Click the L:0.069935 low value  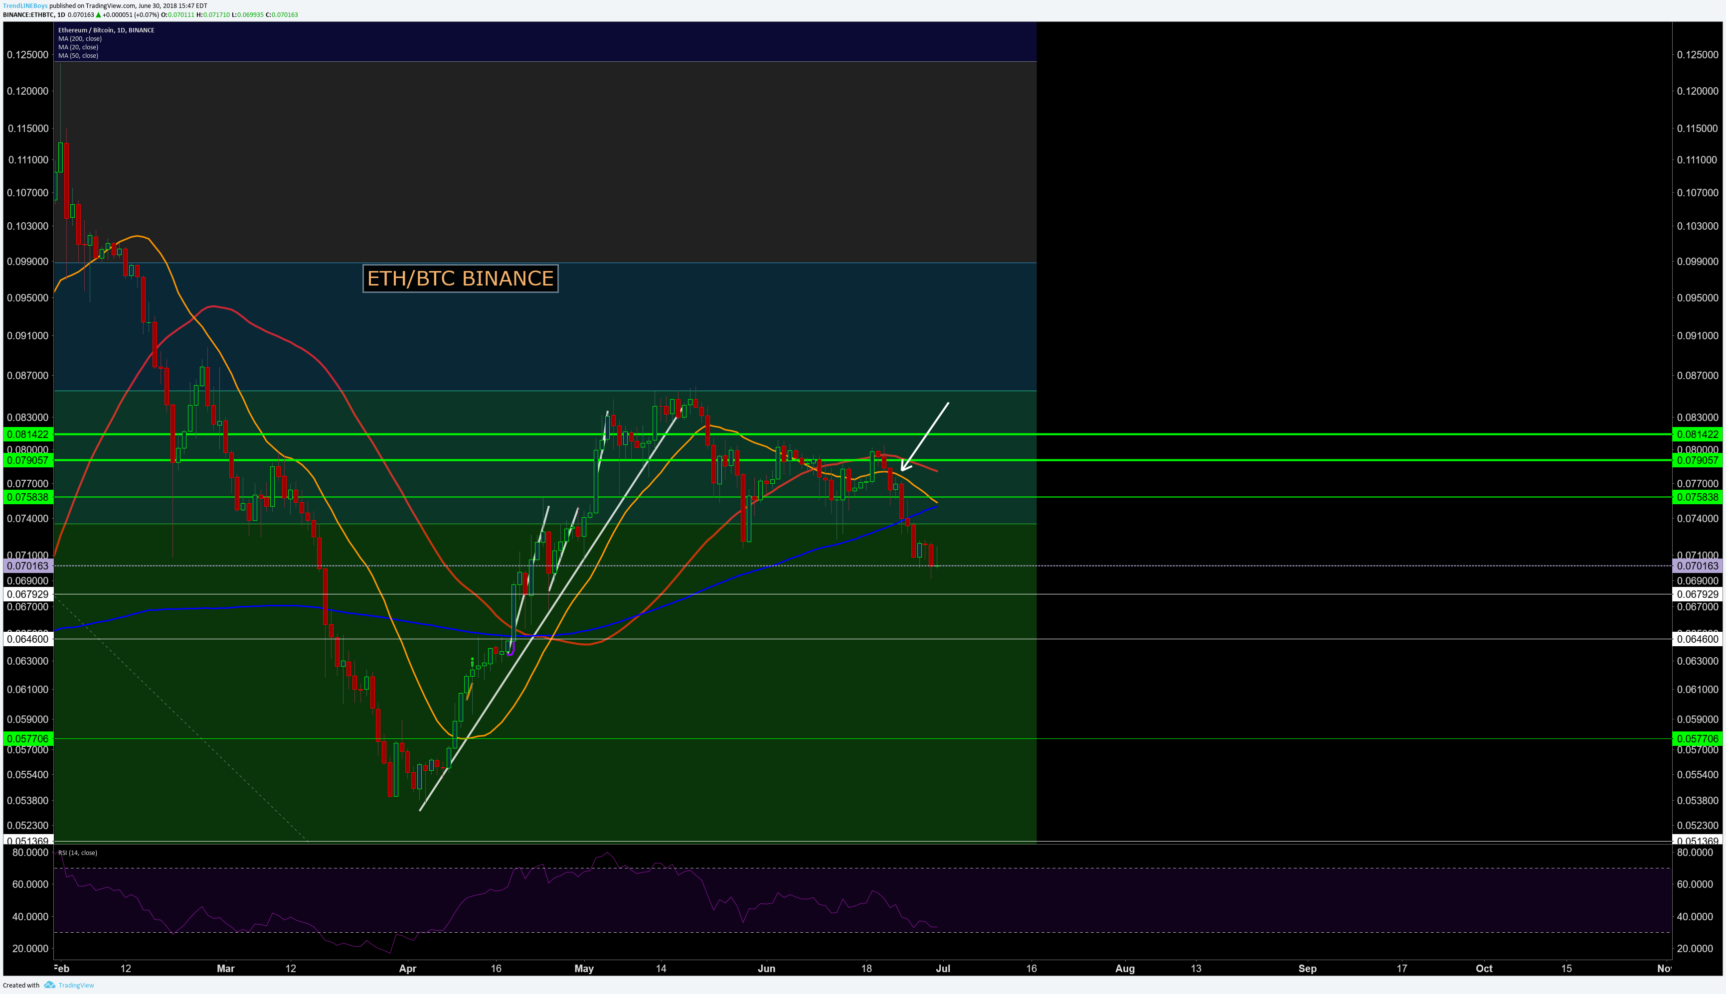(248, 15)
